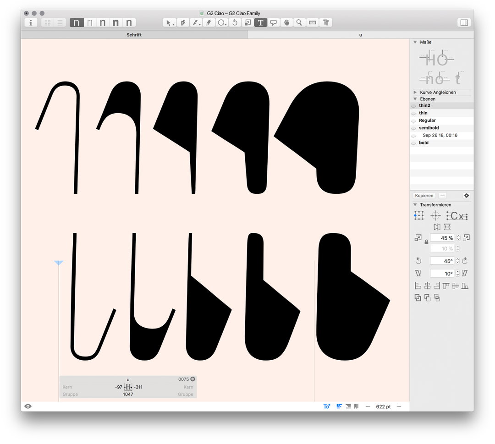495x444 pixels.
Task: Select the reference point crosshair
Action: [436, 216]
